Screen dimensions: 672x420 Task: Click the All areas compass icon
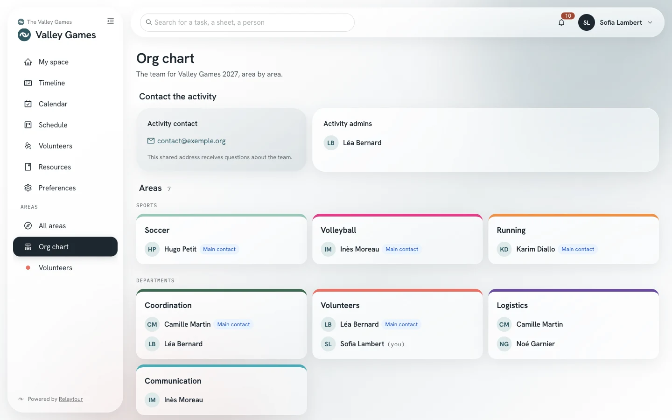coord(28,226)
